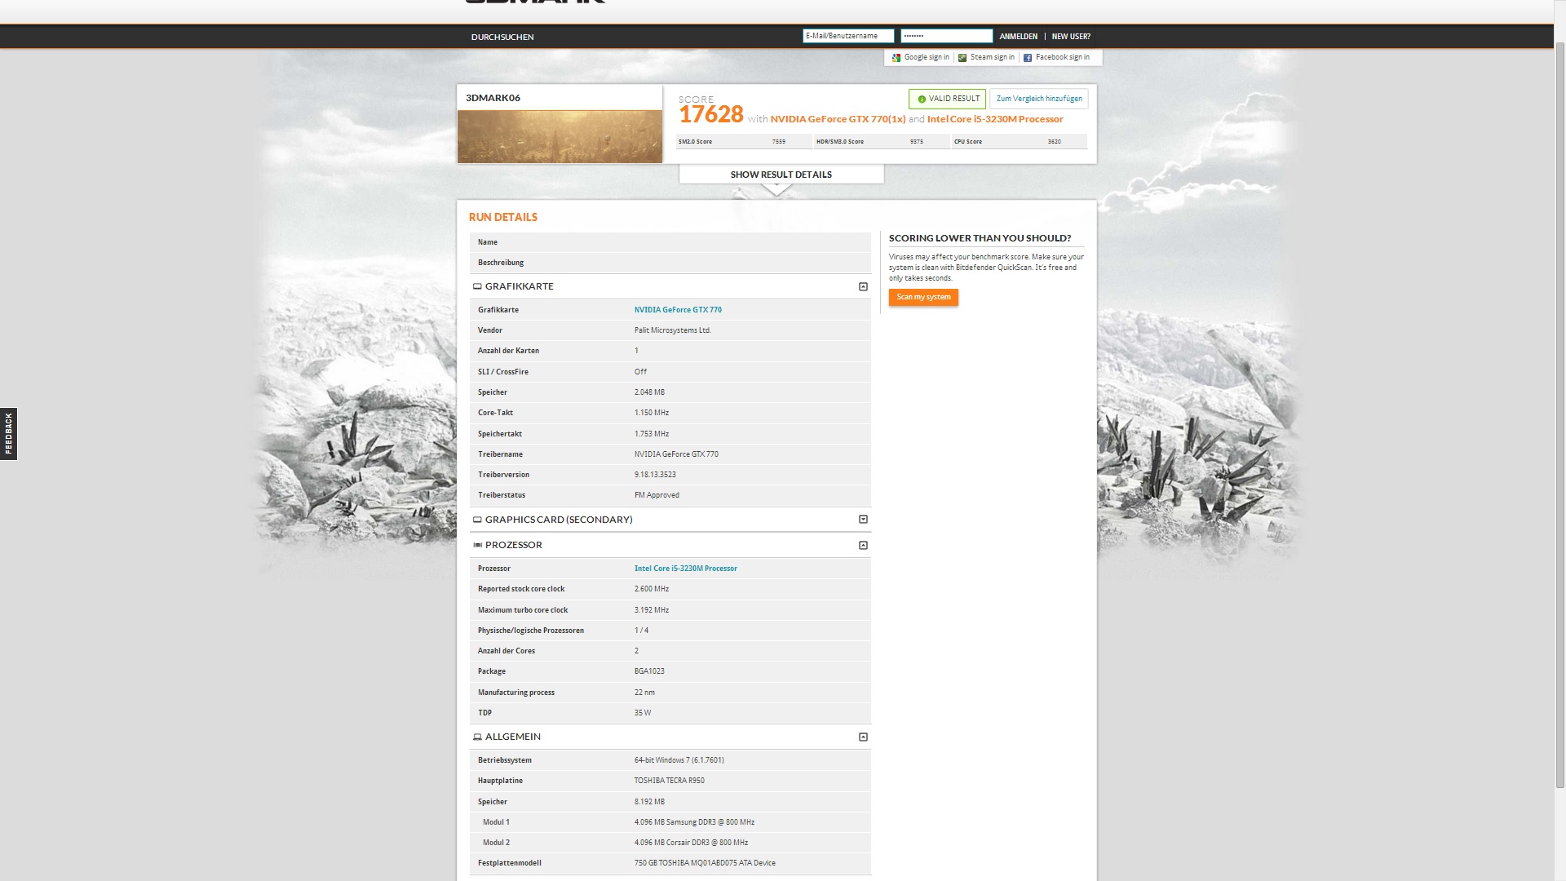
Task: Open the Durchsuchen menu item
Action: point(502,37)
